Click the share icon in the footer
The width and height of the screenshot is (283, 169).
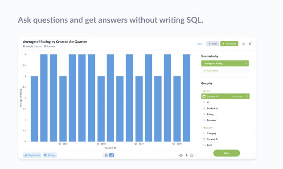192,155
